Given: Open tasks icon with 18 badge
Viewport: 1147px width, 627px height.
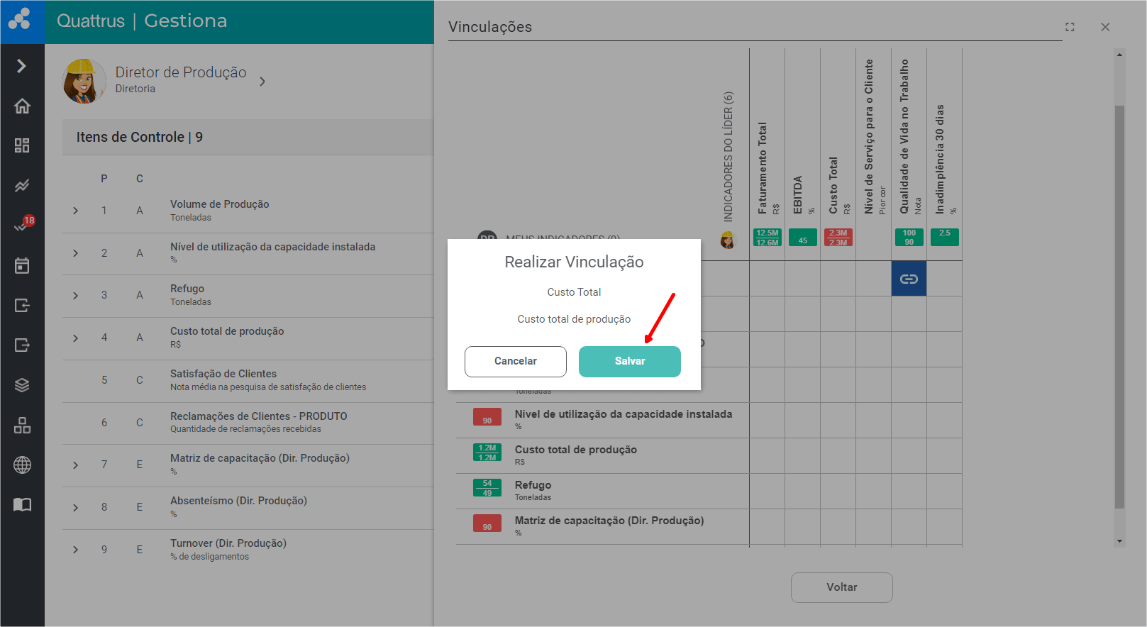Looking at the screenshot, I should pyautogui.click(x=22, y=226).
